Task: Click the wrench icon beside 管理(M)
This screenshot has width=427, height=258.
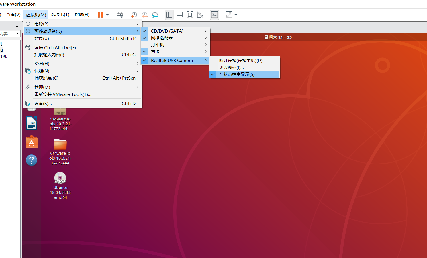Action: coord(28,87)
